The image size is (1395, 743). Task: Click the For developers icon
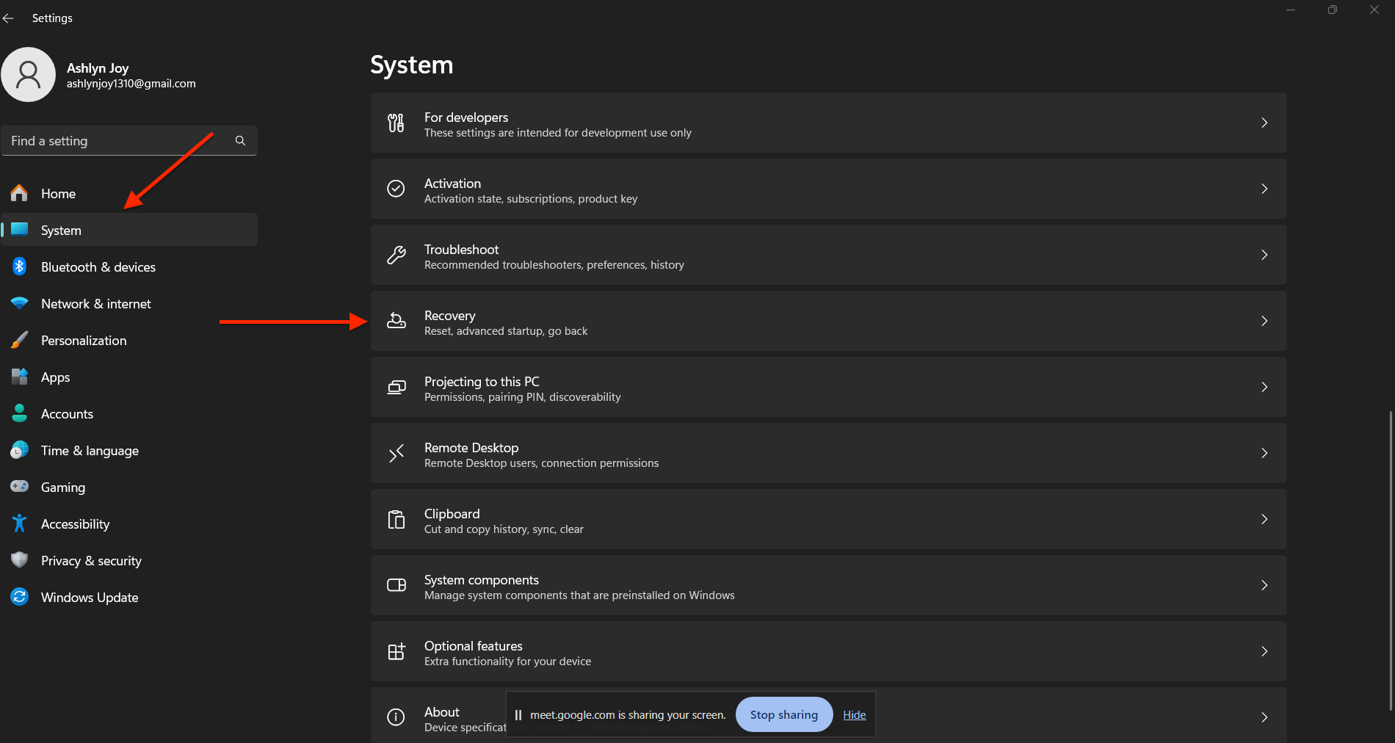click(x=396, y=123)
